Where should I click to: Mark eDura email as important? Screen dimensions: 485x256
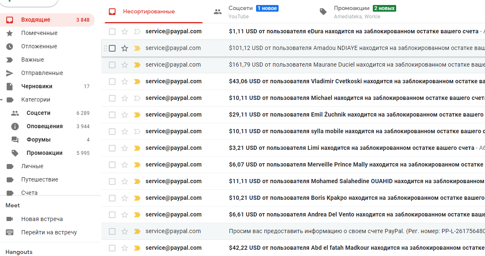[137, 32]
